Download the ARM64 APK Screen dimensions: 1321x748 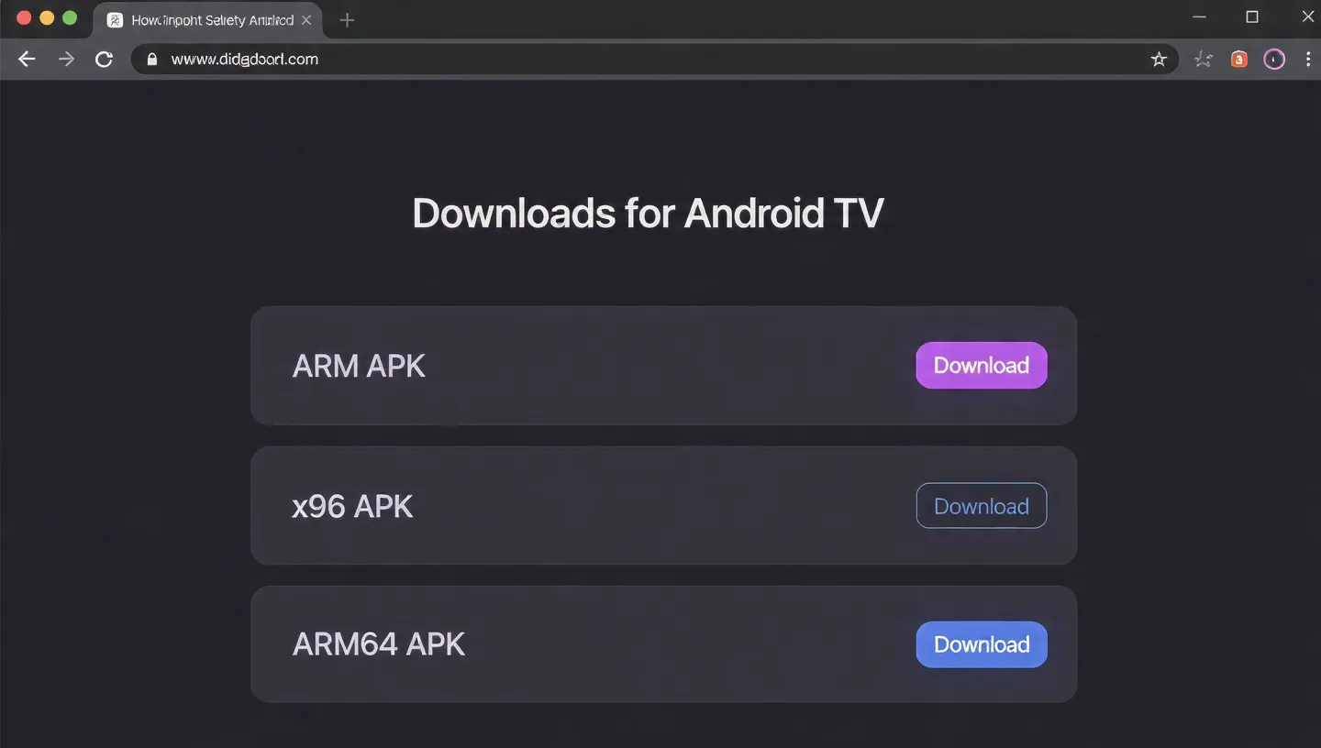(981, 644)
